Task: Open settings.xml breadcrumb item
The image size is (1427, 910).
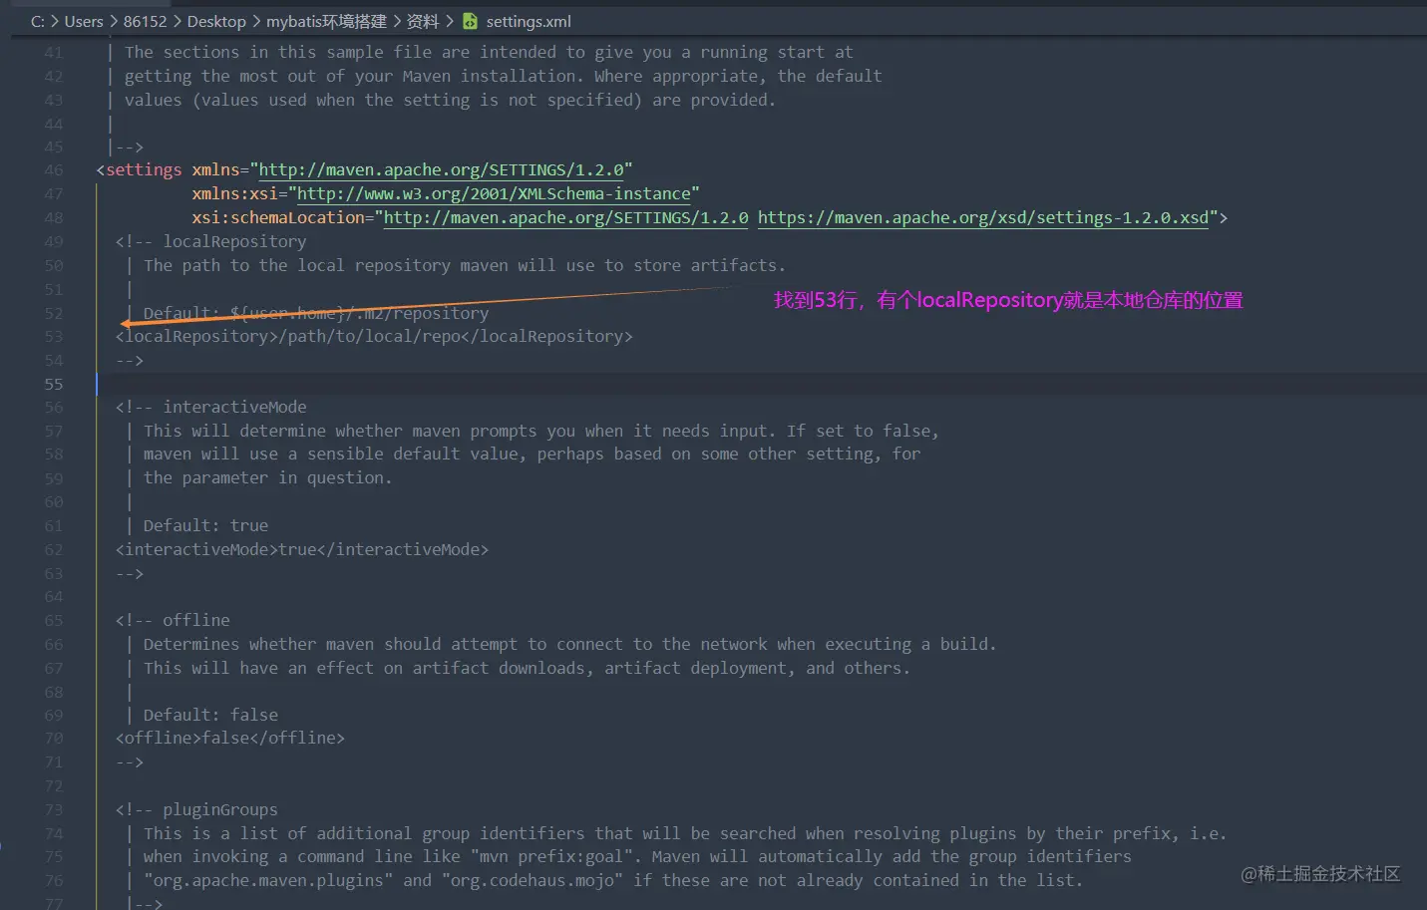Action: pyautogui.click(x=529, y=21)
